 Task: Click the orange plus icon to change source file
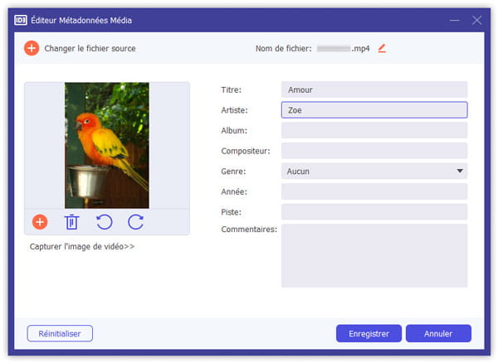coord(32,48)
